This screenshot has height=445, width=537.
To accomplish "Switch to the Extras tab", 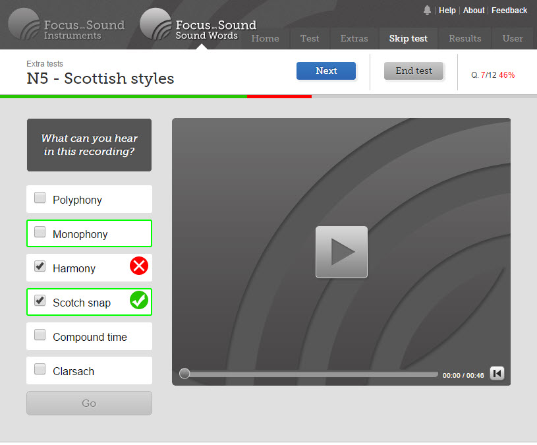I will point(354,38).
